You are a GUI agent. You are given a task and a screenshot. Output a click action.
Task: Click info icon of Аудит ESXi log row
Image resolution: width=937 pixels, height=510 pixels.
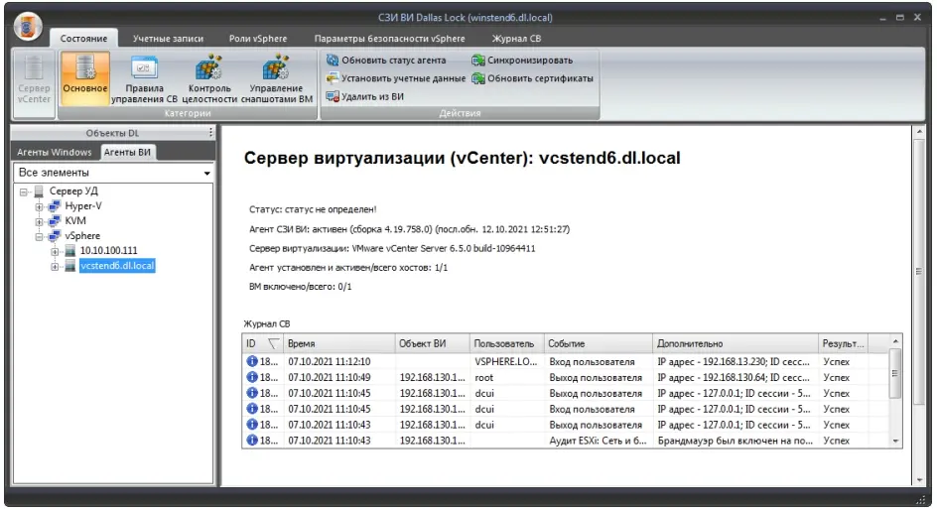click(x=252, y=441)
